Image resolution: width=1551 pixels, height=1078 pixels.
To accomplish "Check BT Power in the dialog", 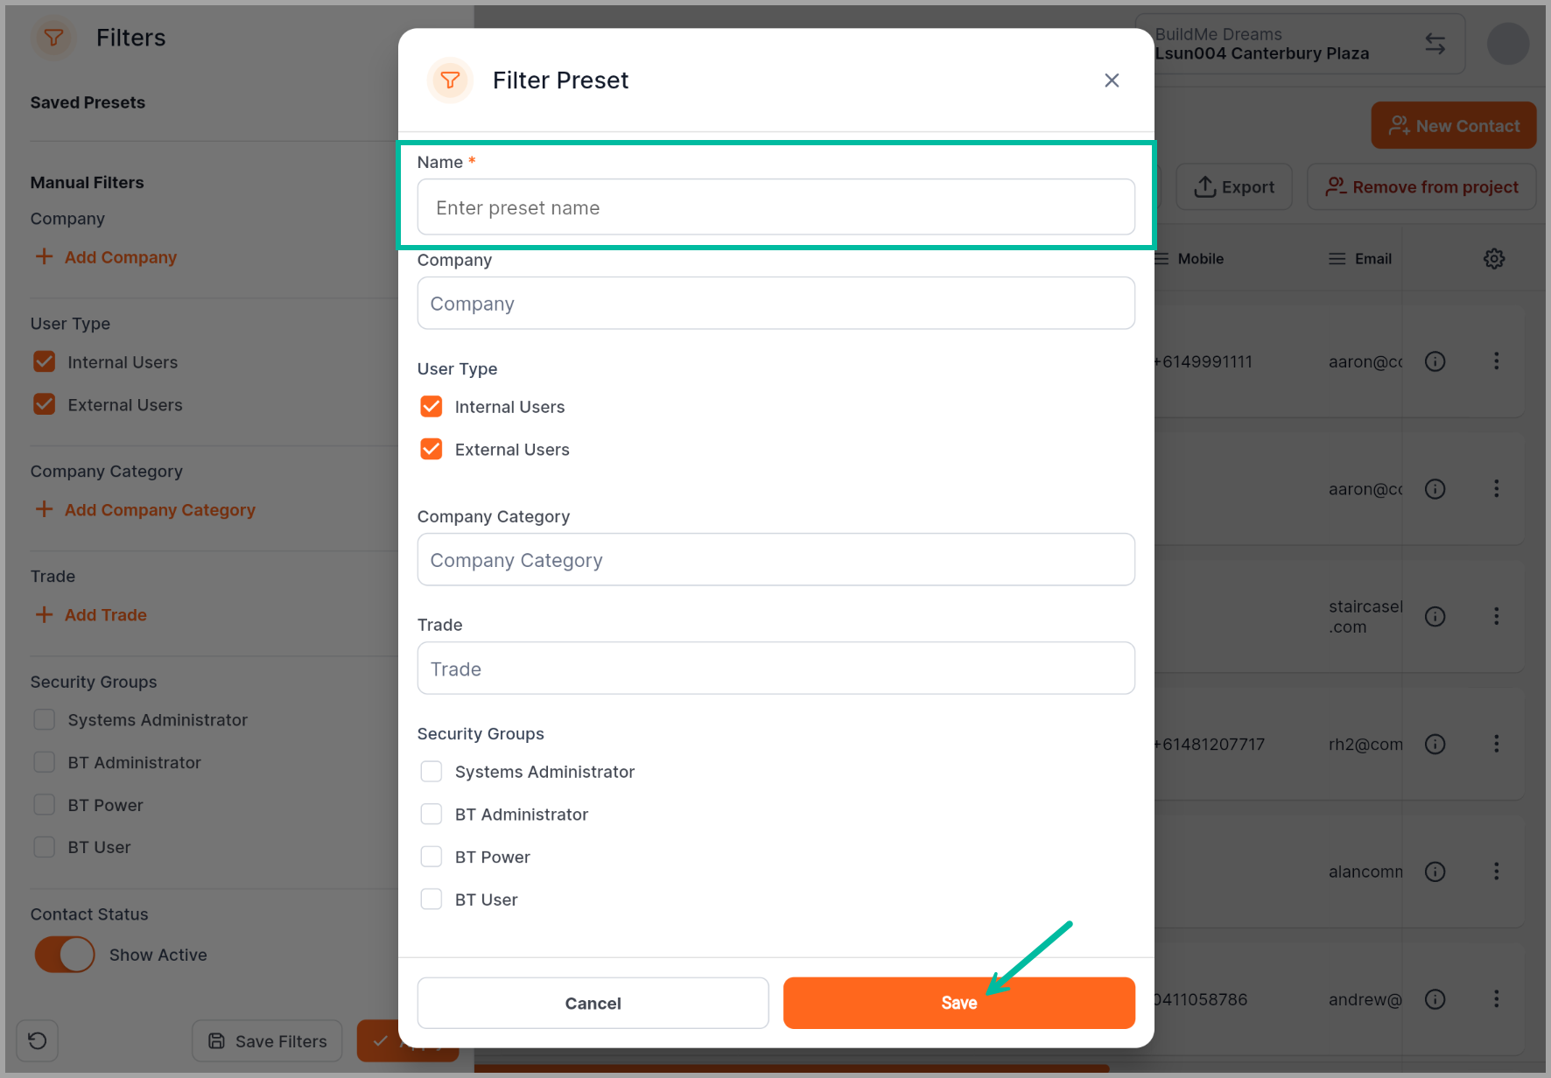I will [x=432, y=856].
